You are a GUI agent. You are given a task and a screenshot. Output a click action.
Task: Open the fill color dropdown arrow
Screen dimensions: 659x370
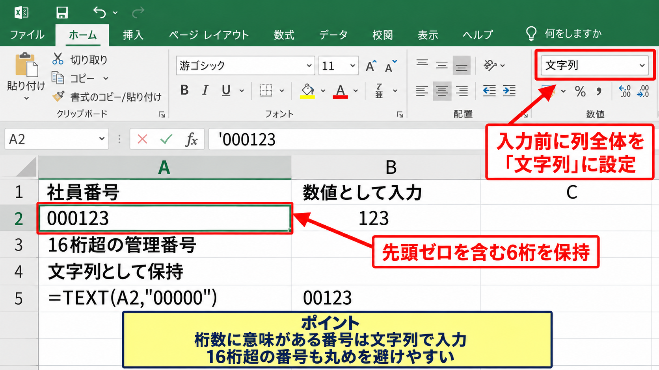point(323,91)
